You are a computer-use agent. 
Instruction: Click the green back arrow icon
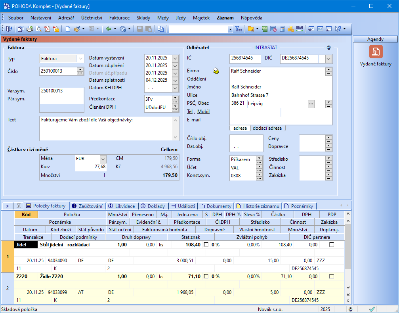pyautogui.click(x=109, y=29)
